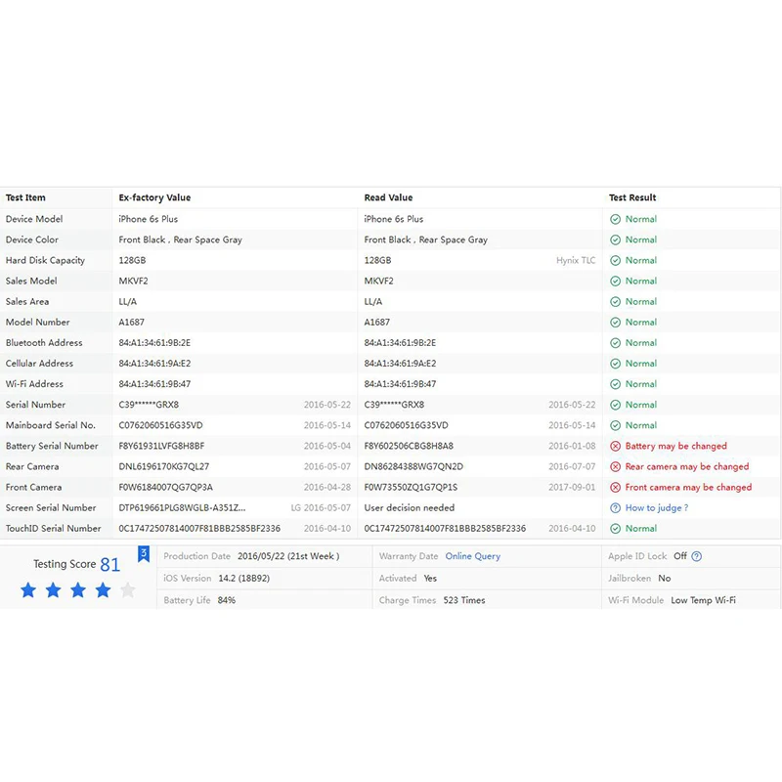782x782 pixels.
Task: Click the ex-factory Screen serial DTP619661PLG8WGLB-A351Z...
Action: point(182,507)
